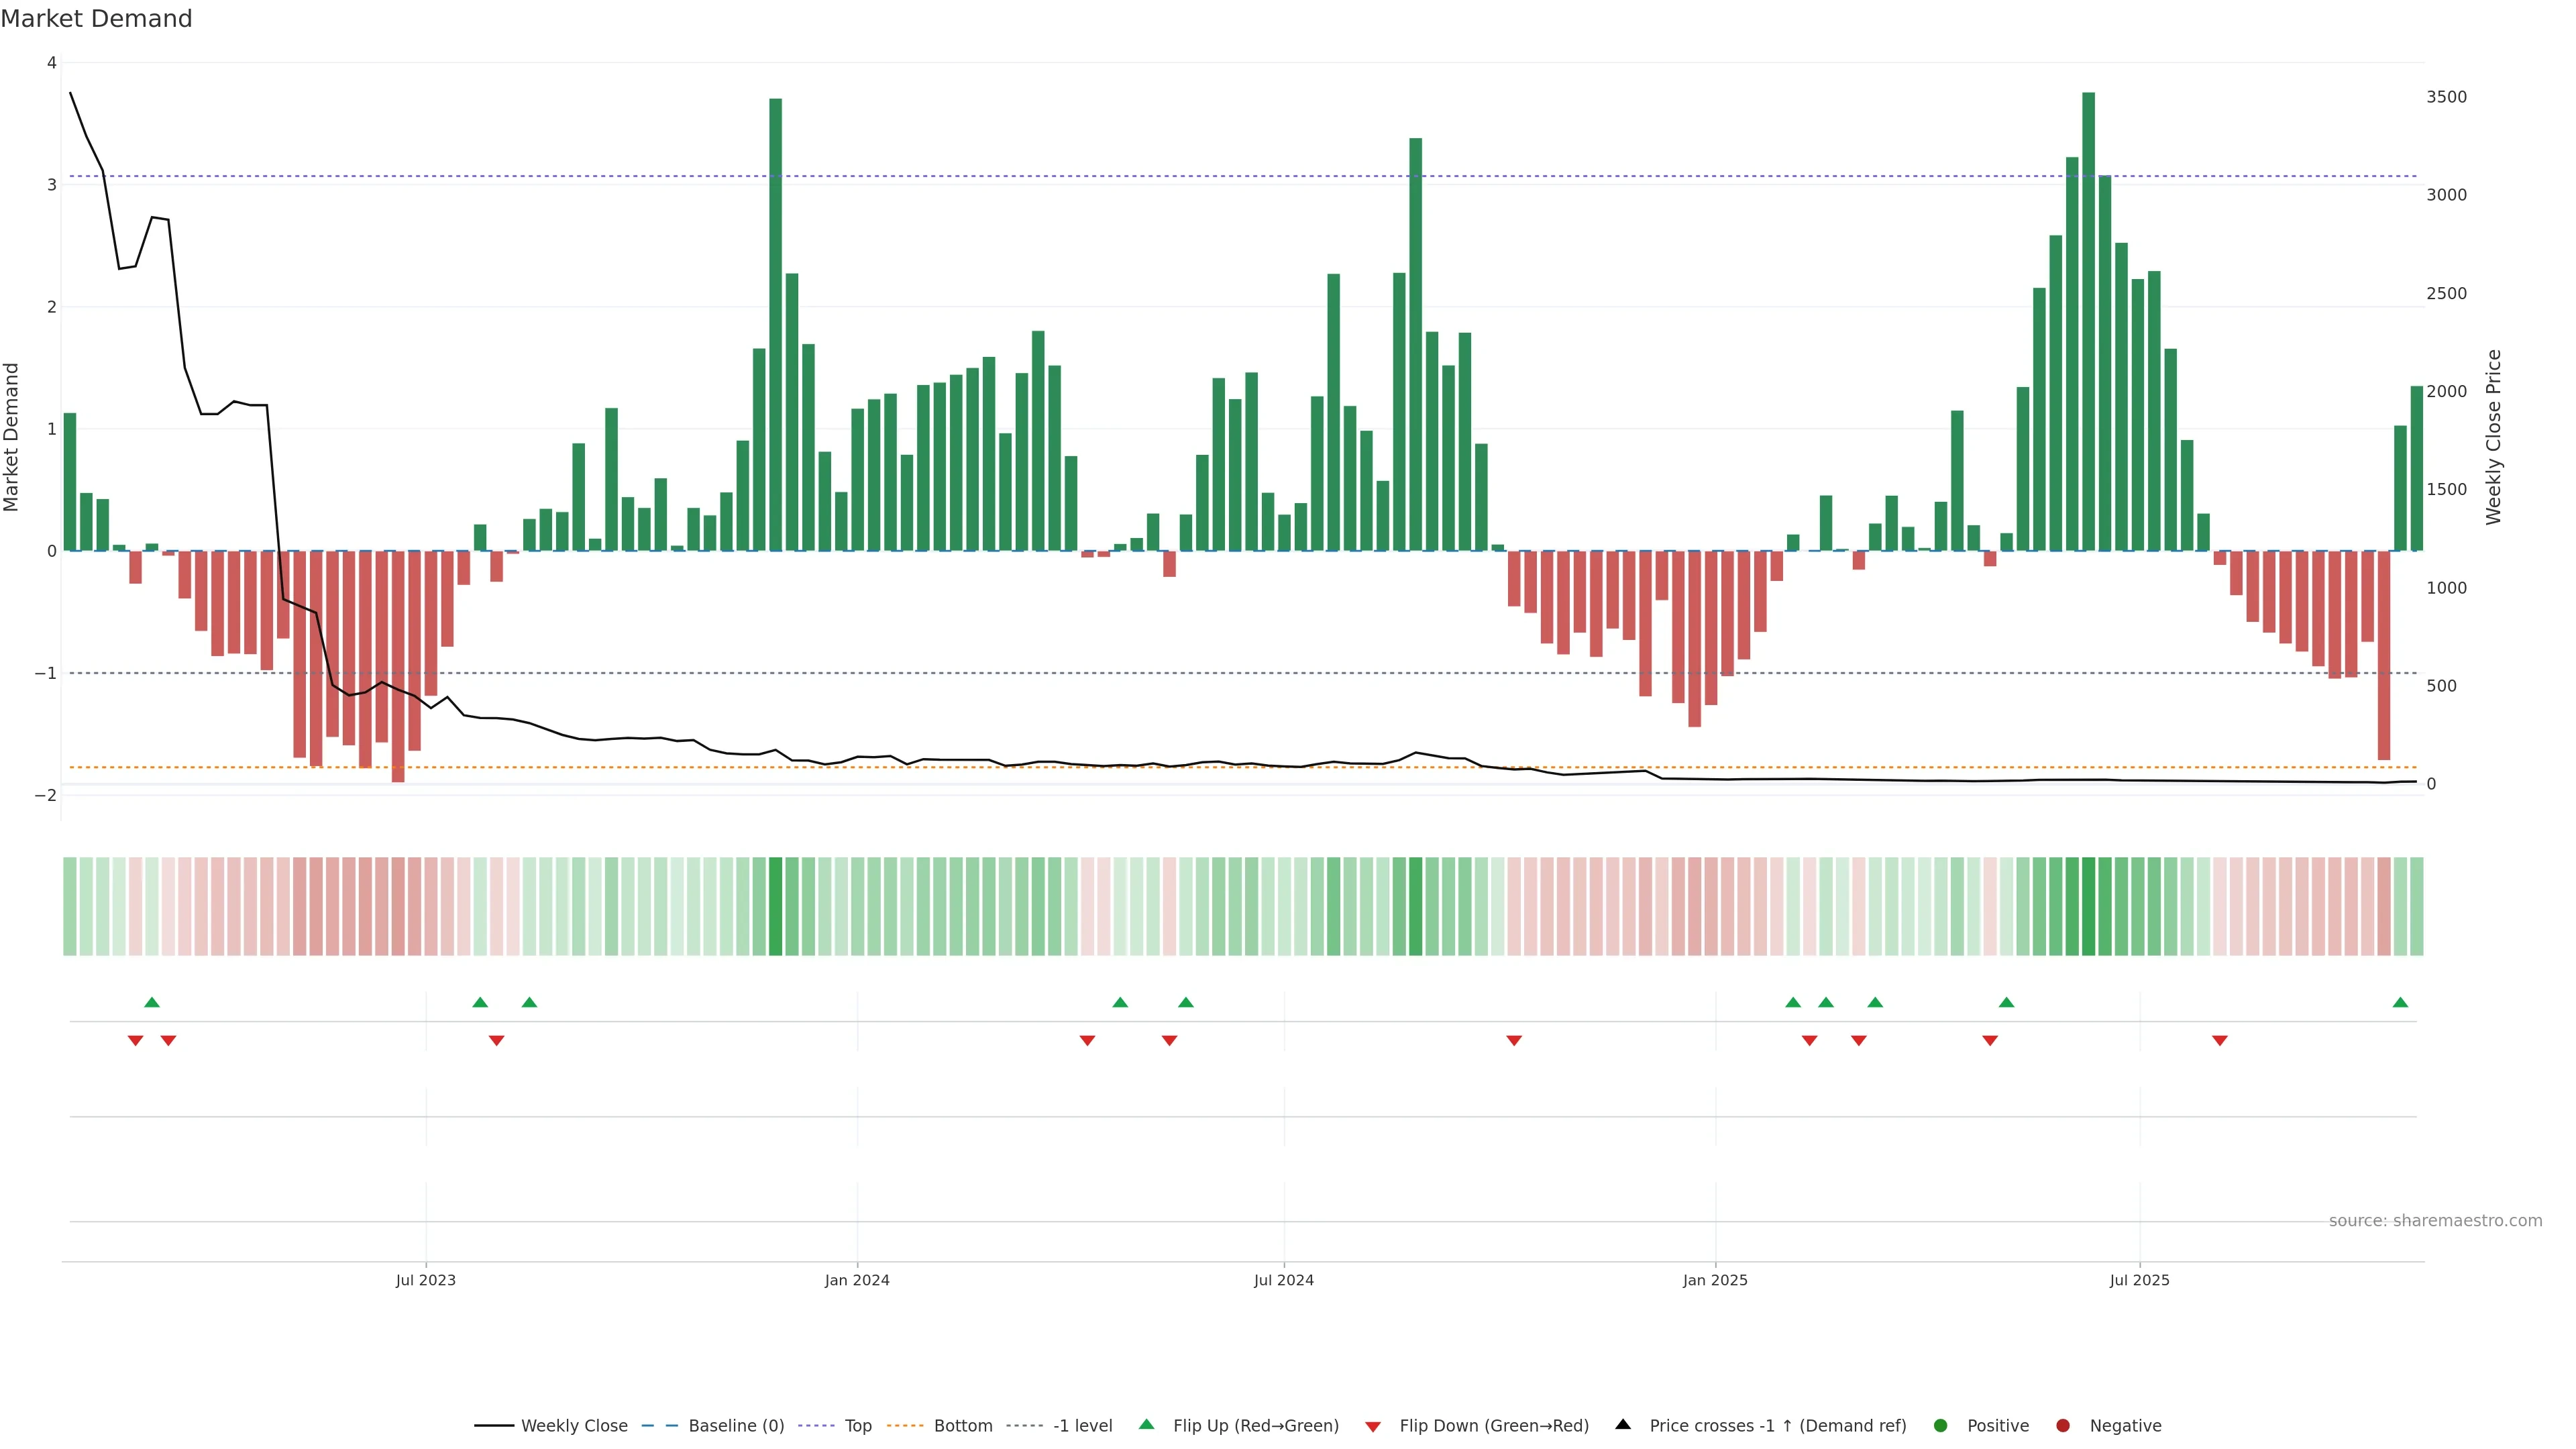The width and height of the screenshot is (2576, 1449).
Task: Click source: sharemaestro.com text
Action: click(x=2435, y=1220)
